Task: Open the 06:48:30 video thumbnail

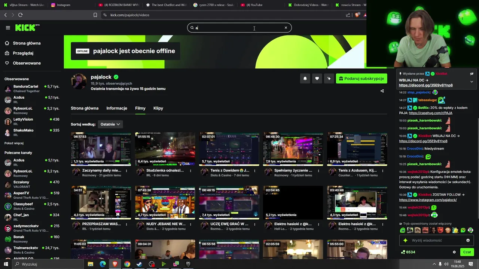Action: coord(293,149)
